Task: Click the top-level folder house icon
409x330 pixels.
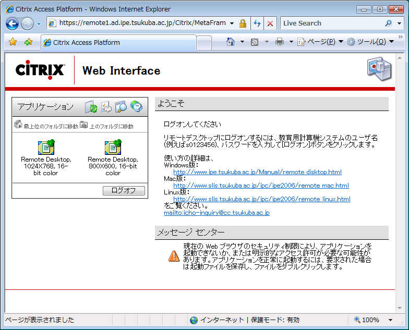Action: pyautogui.click(x=18, y=124)
